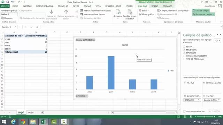Add a new sheet with plus icon

43,112
